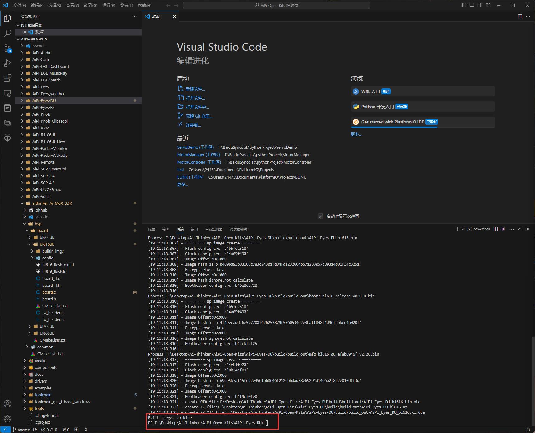
Task: Open the Run and Debug view
Action: pyautogui.click(x=7, y=63)
